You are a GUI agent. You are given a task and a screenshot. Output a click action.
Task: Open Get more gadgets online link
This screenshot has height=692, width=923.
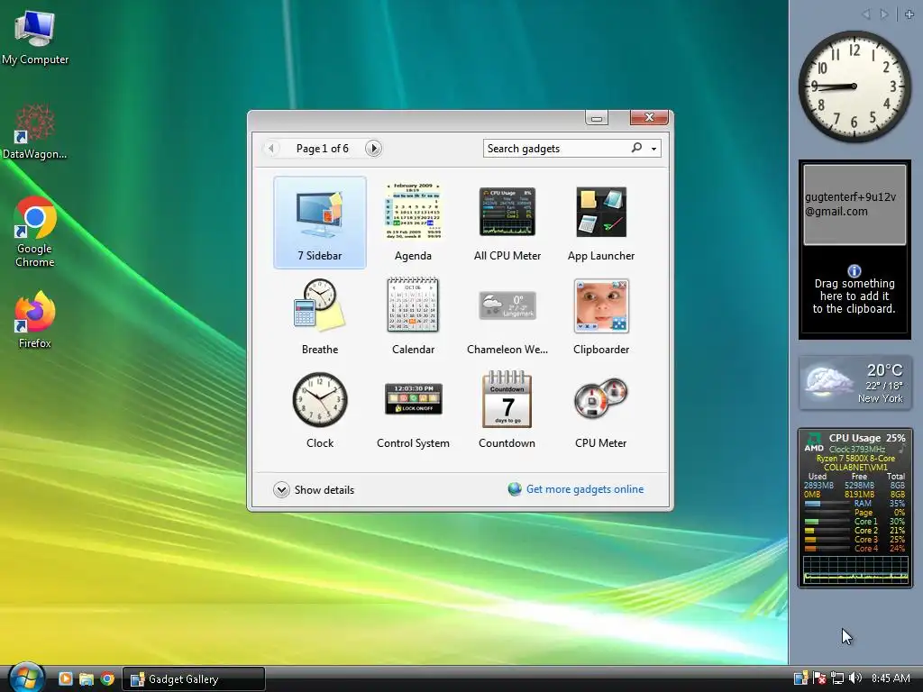tap(584, 489)
